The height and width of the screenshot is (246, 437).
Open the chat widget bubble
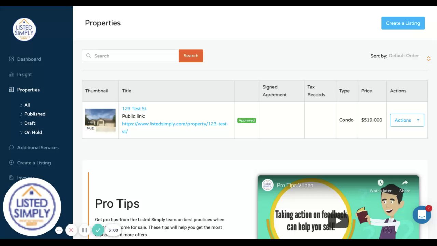point(422,215)
